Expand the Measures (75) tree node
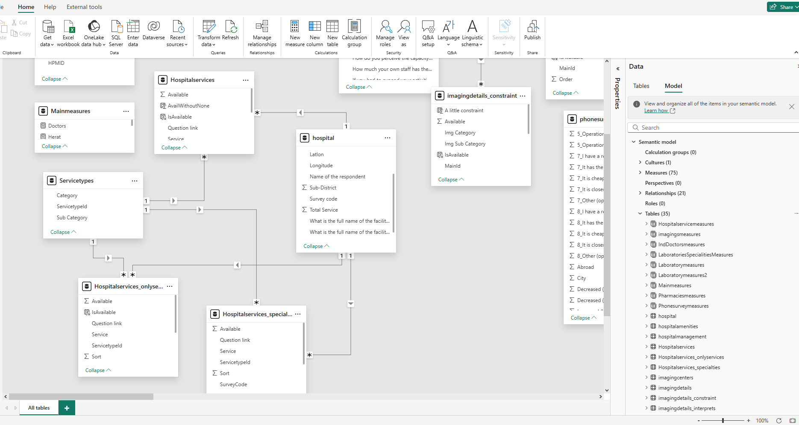This screenshot has width=799, height=425. 640,173
